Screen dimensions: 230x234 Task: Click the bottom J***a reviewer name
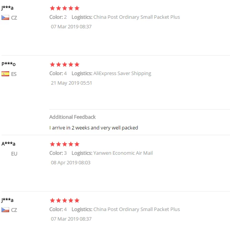point(7,200)
